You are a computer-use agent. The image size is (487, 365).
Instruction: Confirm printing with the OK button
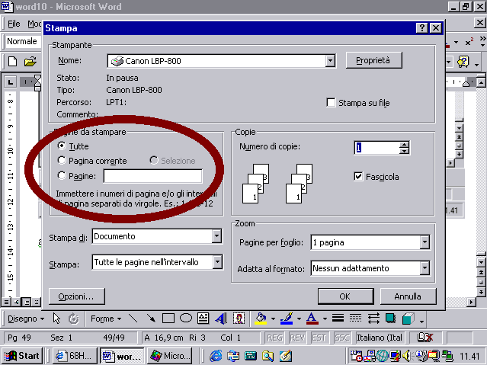(345, 296)
